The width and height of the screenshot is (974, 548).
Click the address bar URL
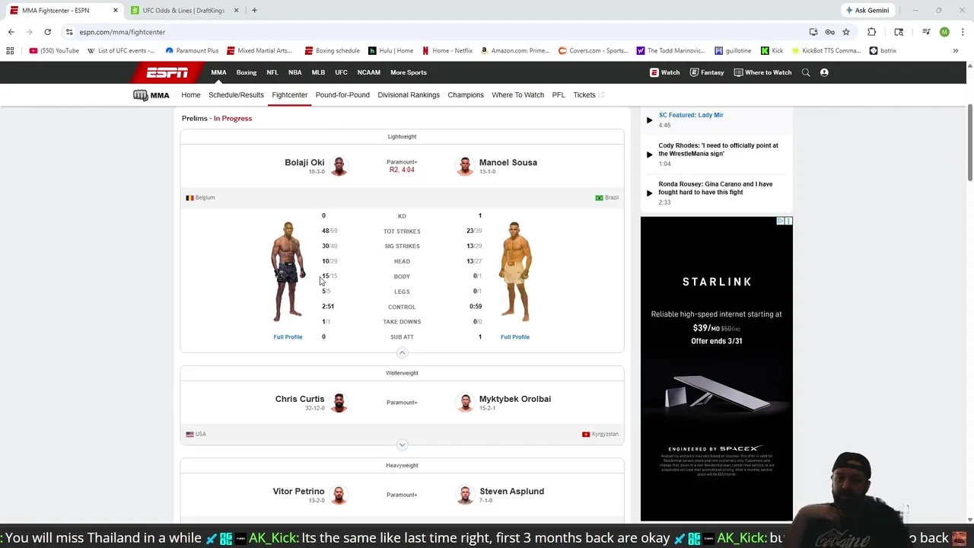point(122,32)
